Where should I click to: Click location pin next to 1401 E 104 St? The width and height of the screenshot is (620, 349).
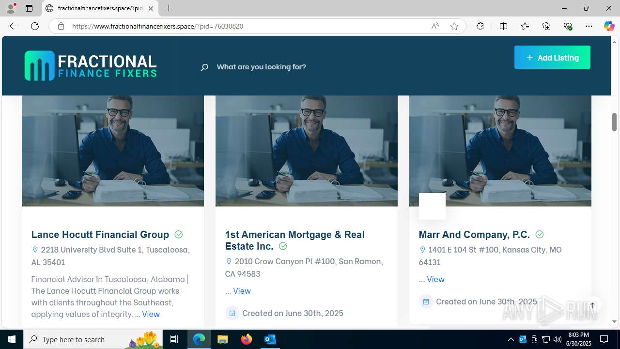coord(422,250)
